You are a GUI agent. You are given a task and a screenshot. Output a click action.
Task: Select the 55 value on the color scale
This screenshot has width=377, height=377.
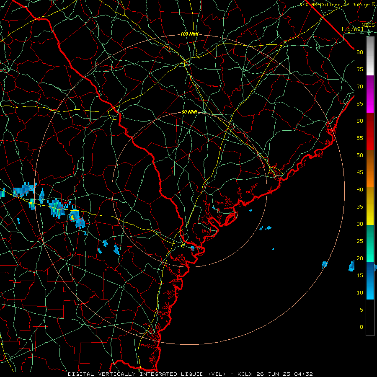(x=360, y=138)
